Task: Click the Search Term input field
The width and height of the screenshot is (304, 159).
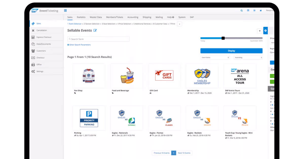Action: tap(98, 39)
